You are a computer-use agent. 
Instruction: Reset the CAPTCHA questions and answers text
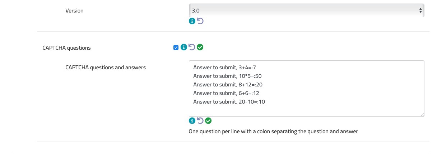(x=200, y=121)
